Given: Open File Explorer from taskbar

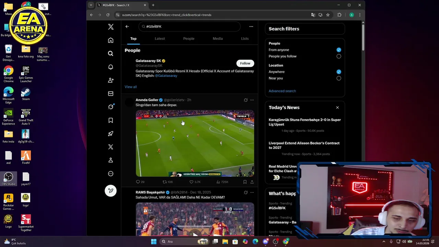Looking at the screenshot, I should coord(225,242).
